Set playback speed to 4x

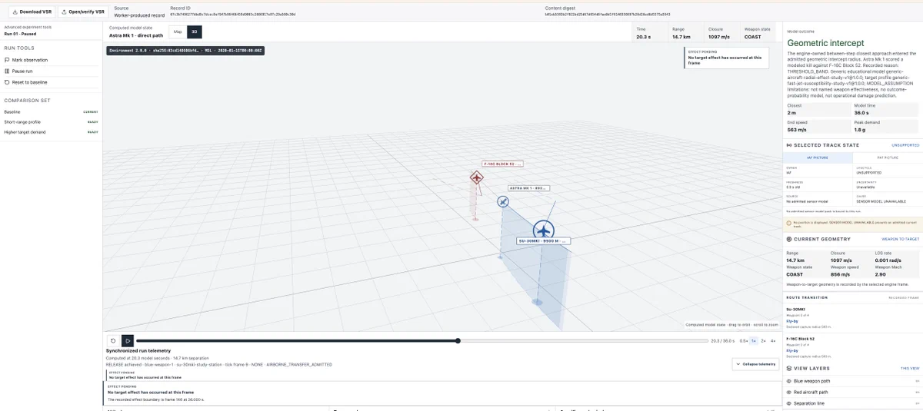coord(773,340)
